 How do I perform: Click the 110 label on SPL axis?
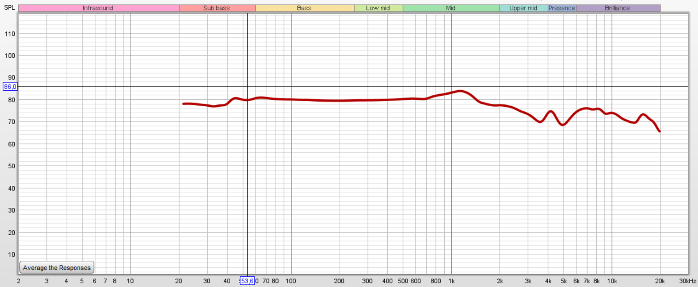click(10, 34)
